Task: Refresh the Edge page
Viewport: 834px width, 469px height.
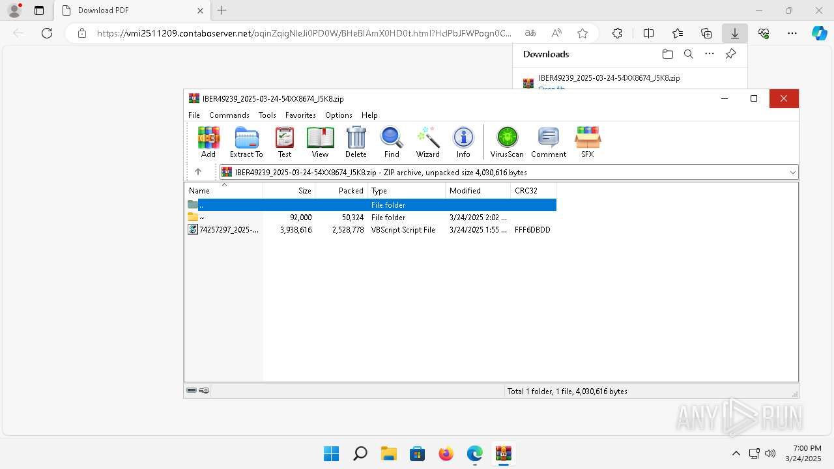Action: [47, 33]
